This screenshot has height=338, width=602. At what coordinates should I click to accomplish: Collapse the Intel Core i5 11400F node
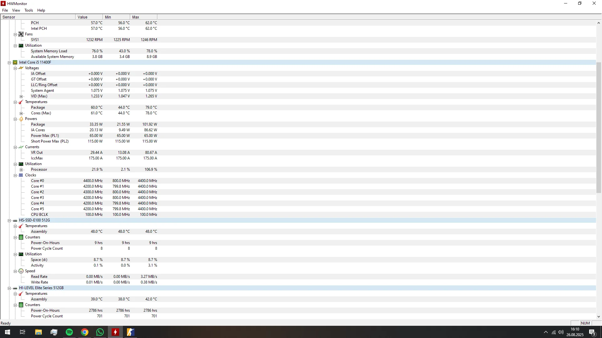tap(9, 63)
